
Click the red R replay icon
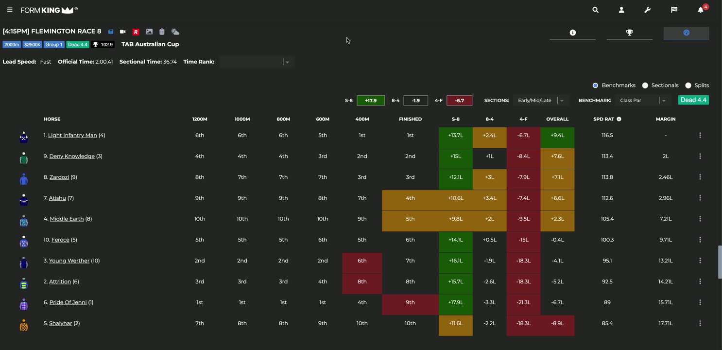[x=136, y=32]
